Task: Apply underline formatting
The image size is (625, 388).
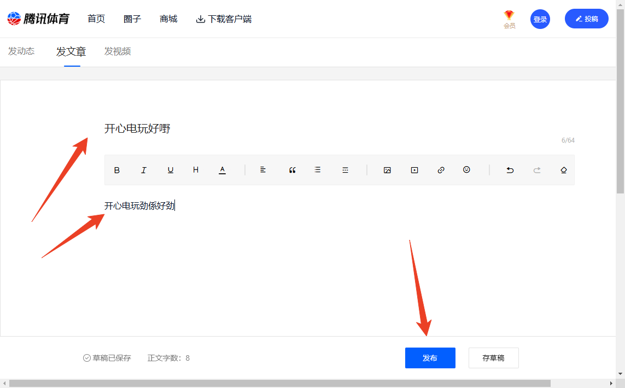Action: pyautogui.click(x=171, y=170)
